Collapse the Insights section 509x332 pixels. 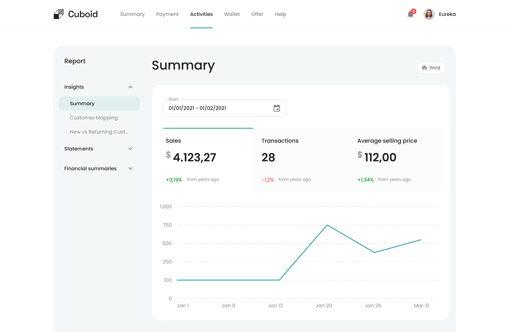click(130, 87)
